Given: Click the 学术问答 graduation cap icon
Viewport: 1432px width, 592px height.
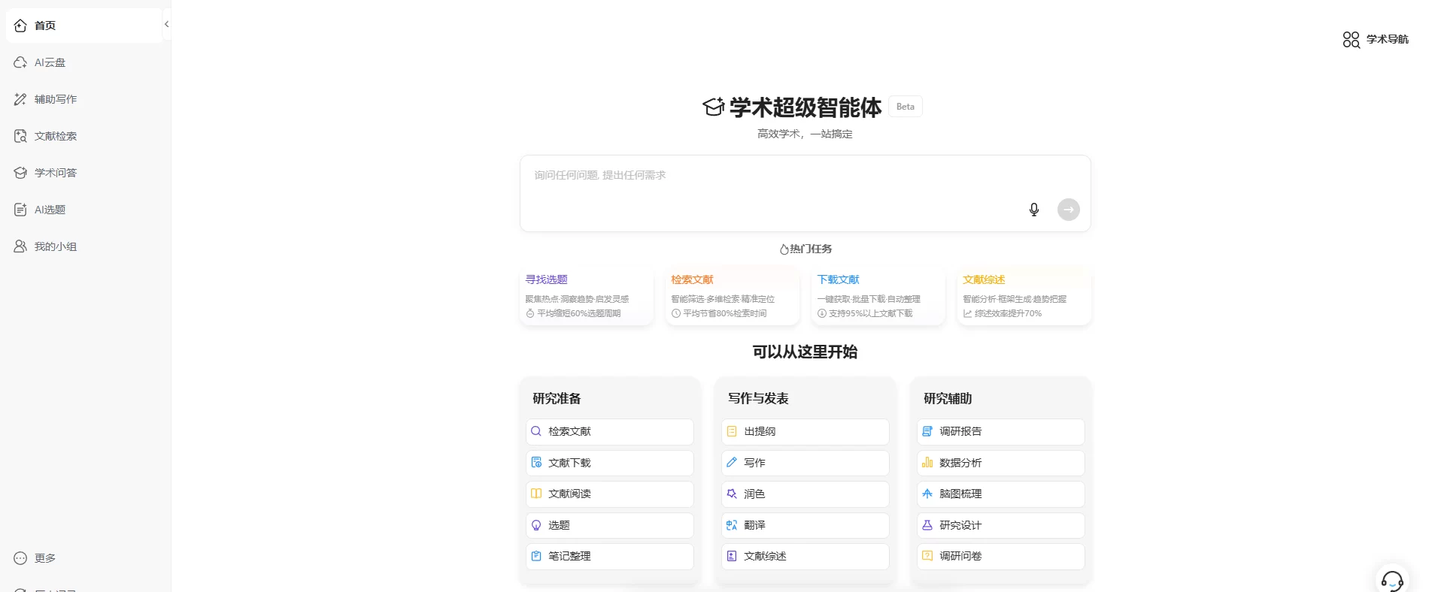Looking at the screenshot, I should (x=20, y=173).
